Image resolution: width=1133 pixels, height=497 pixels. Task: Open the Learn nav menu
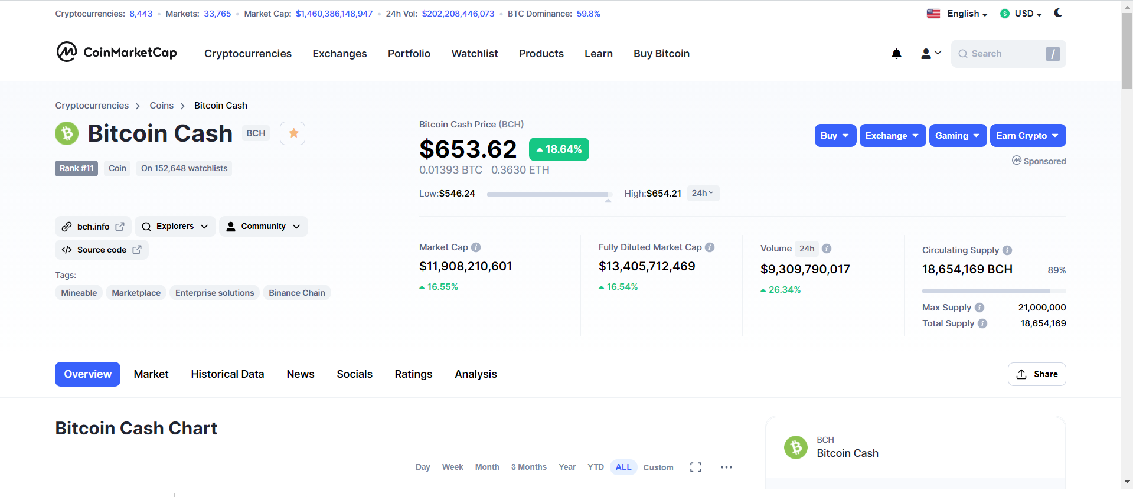point(599,54)
